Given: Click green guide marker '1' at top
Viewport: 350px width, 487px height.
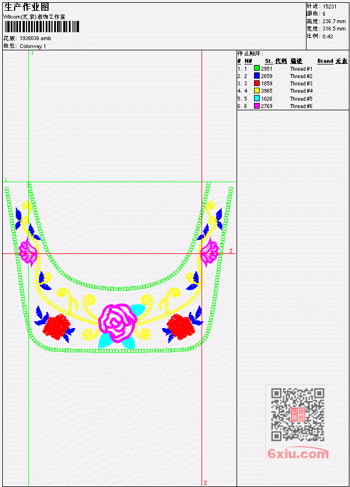Looking at the screenshot, I should (x=32, y=53).
